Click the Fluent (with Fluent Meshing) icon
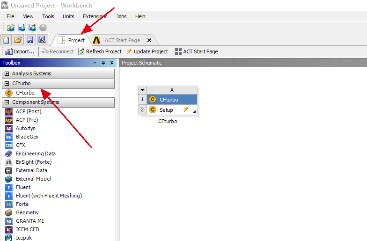This screenshot has height=241, width=367. point(8,196)
